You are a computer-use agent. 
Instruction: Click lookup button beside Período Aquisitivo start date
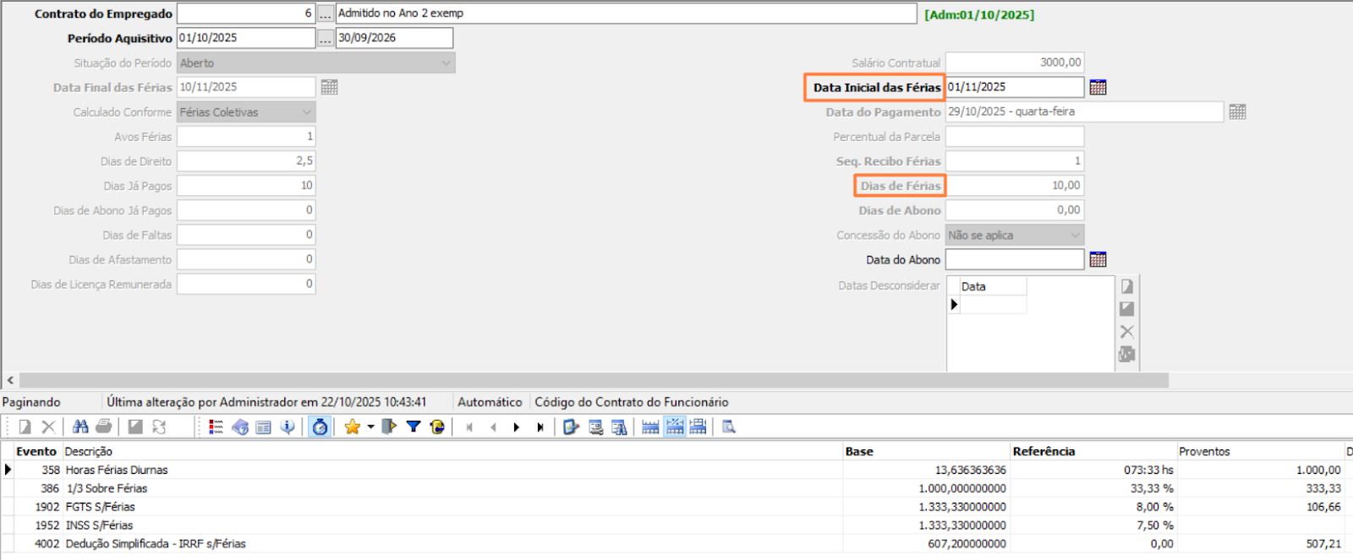[325, 38]
